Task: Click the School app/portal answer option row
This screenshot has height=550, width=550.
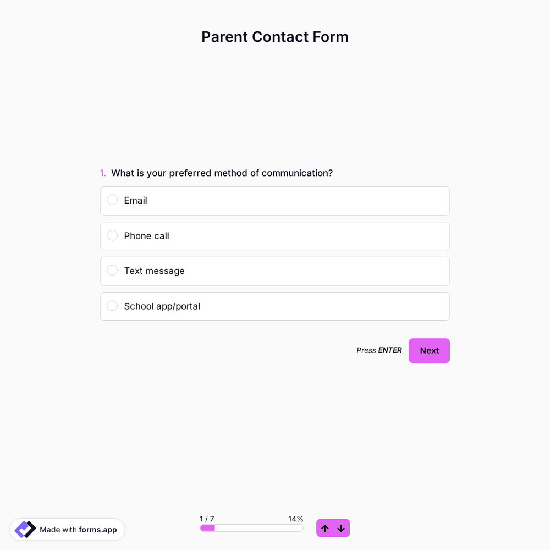Action: [x=275, y=306]
